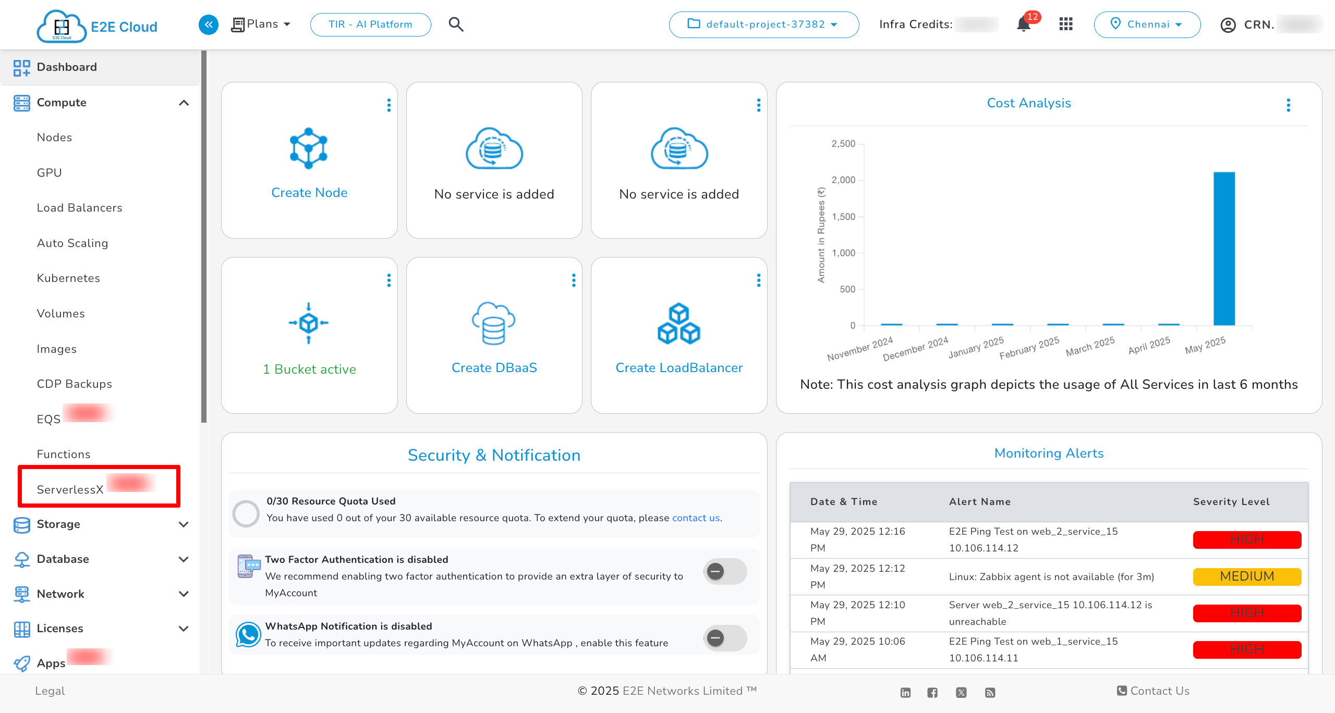Image resolution: width=1335 pixels, height=713 pixels.
Task: Expand the Storage section in sidebar
Action: (58, 524)
